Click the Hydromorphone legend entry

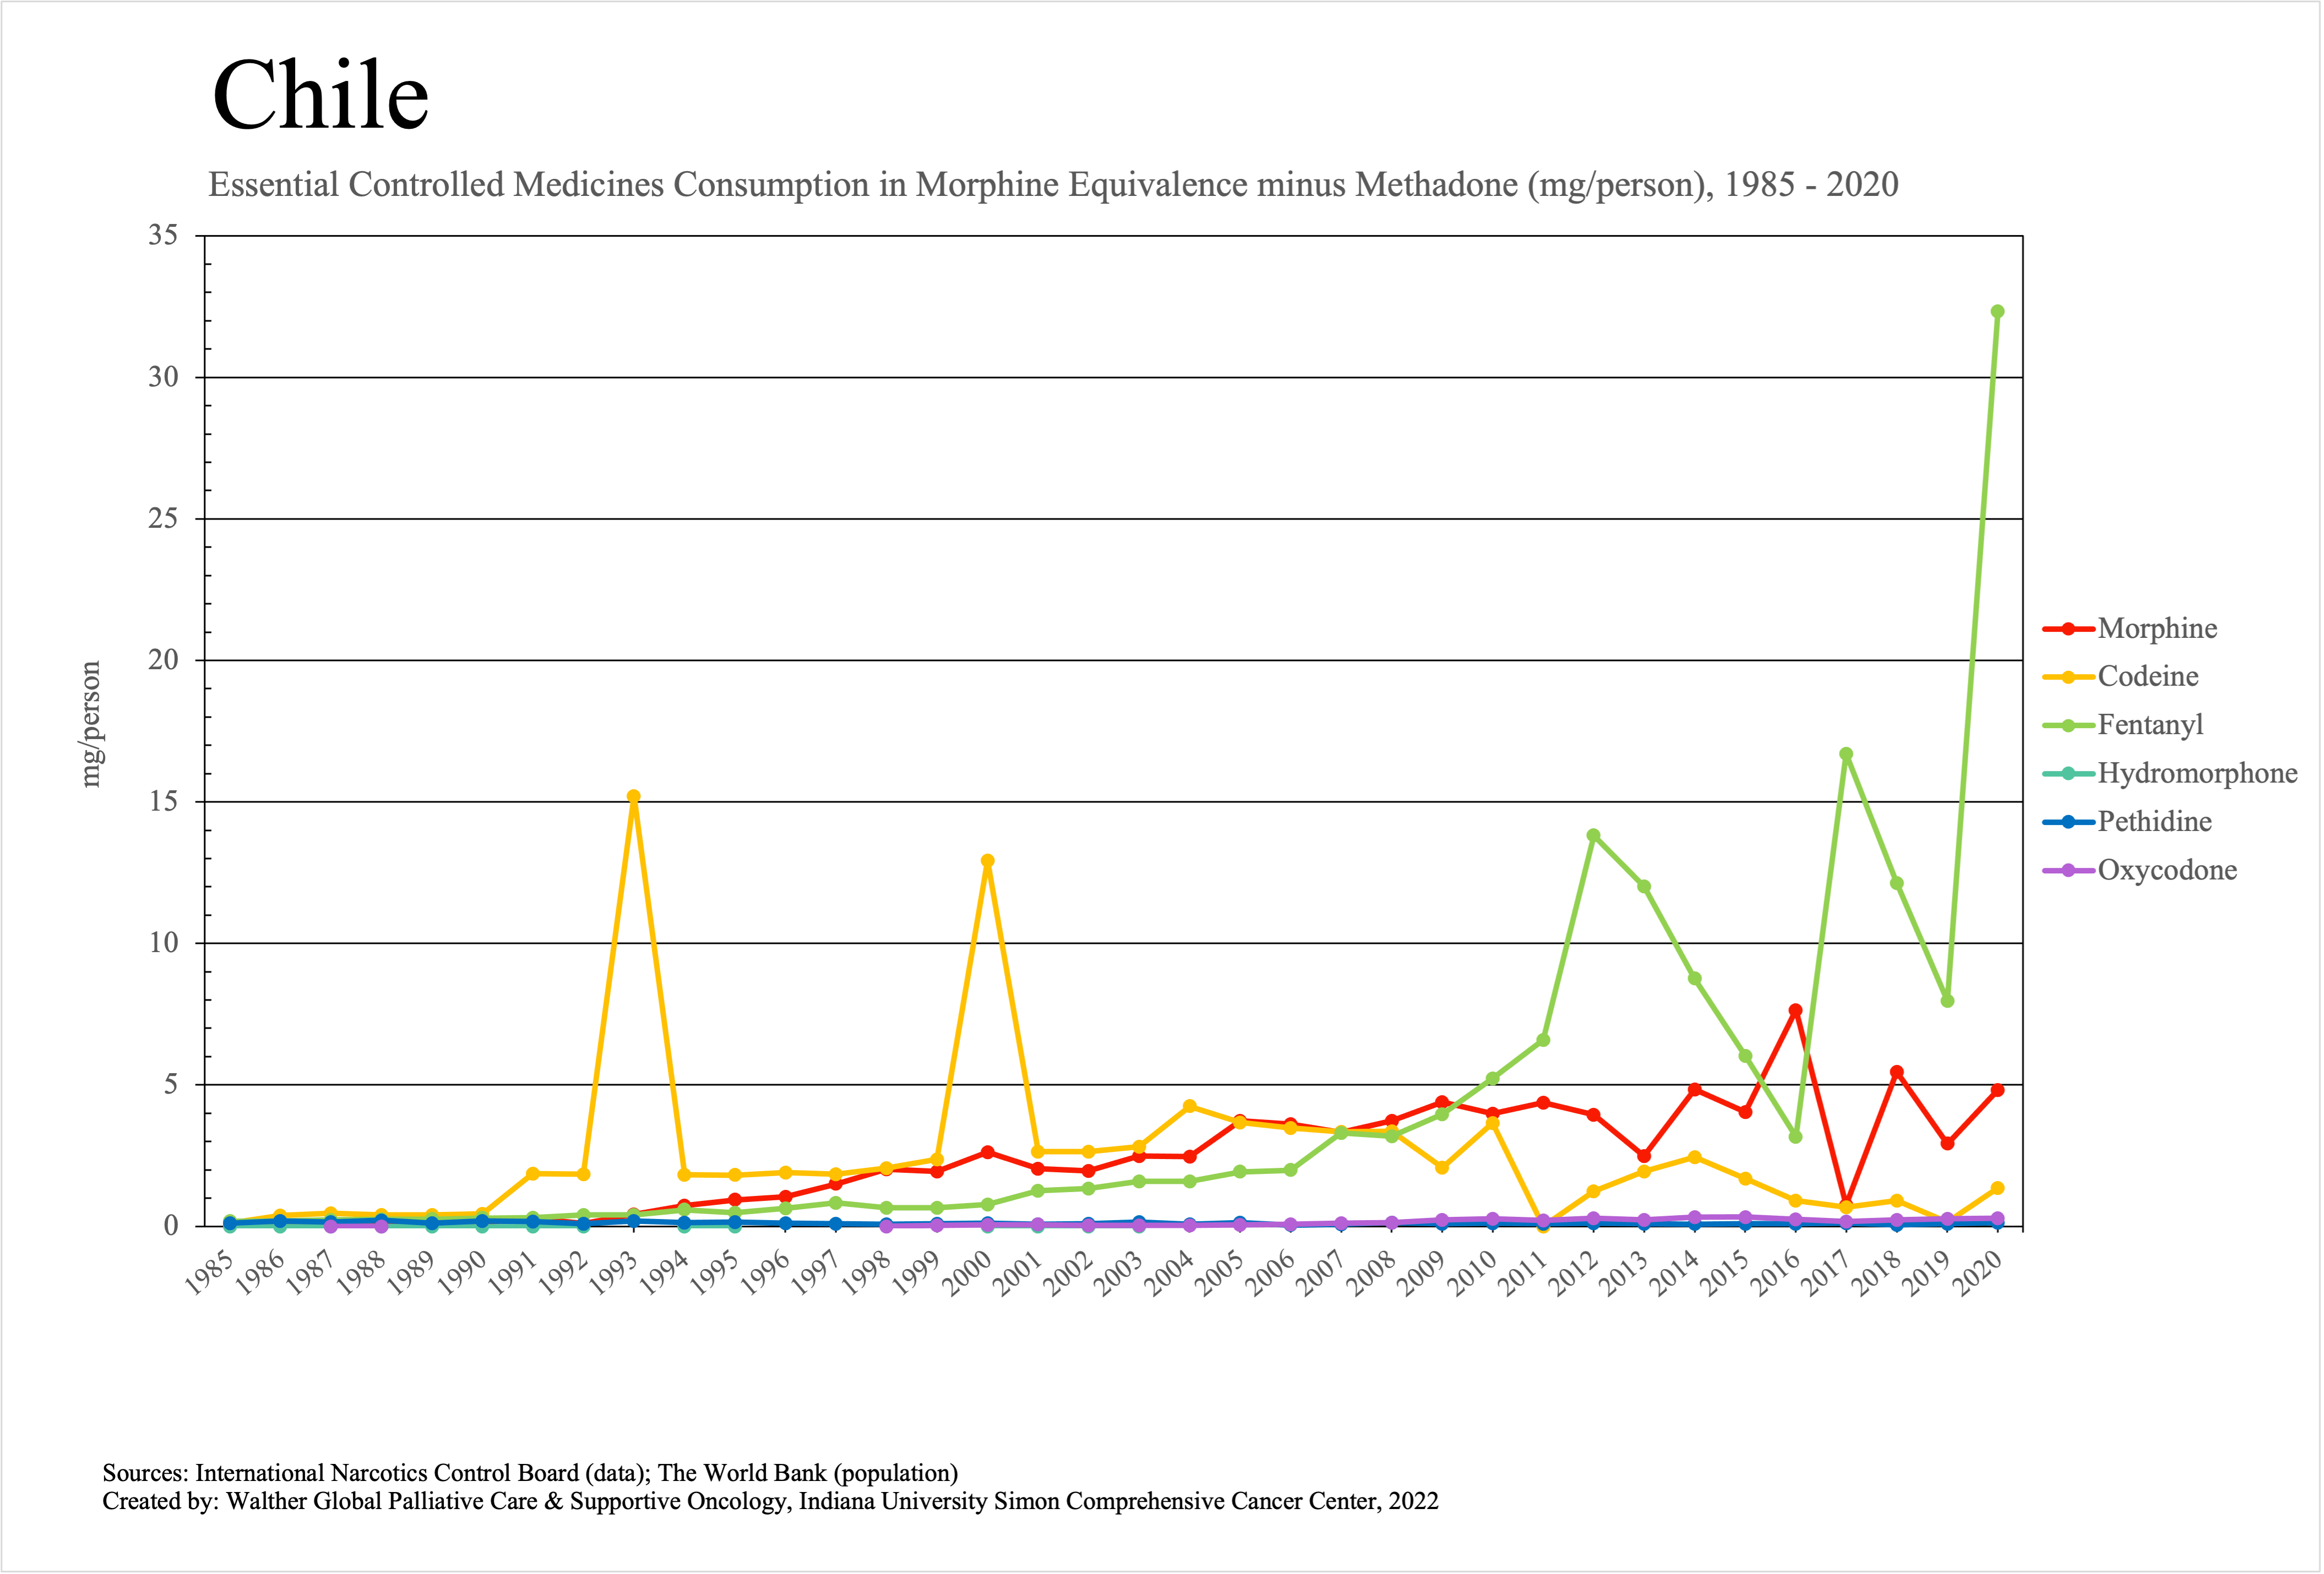click(2196, 773)
